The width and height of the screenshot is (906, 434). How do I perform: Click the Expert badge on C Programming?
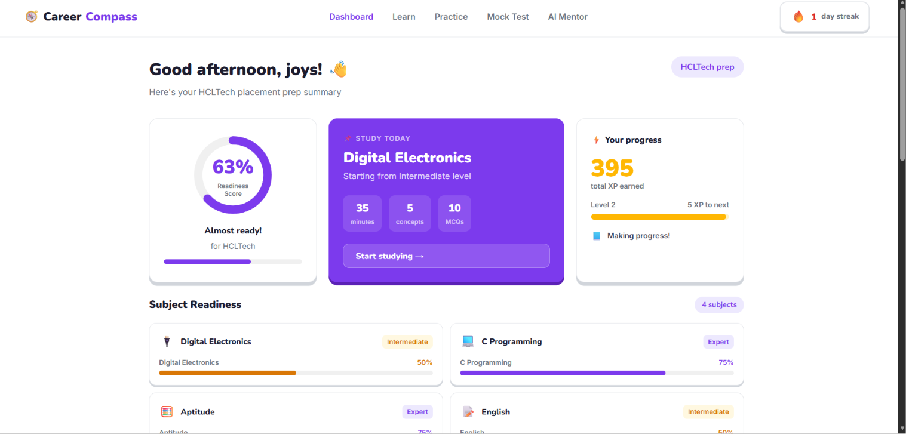[x=718, y=342]
